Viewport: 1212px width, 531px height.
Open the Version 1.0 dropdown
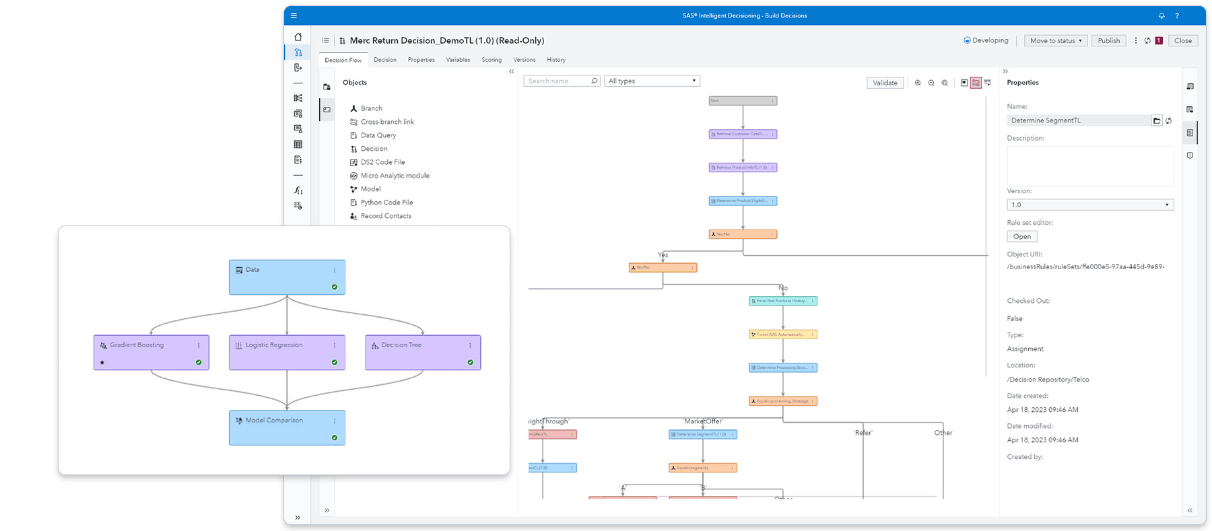[1090, 205]
